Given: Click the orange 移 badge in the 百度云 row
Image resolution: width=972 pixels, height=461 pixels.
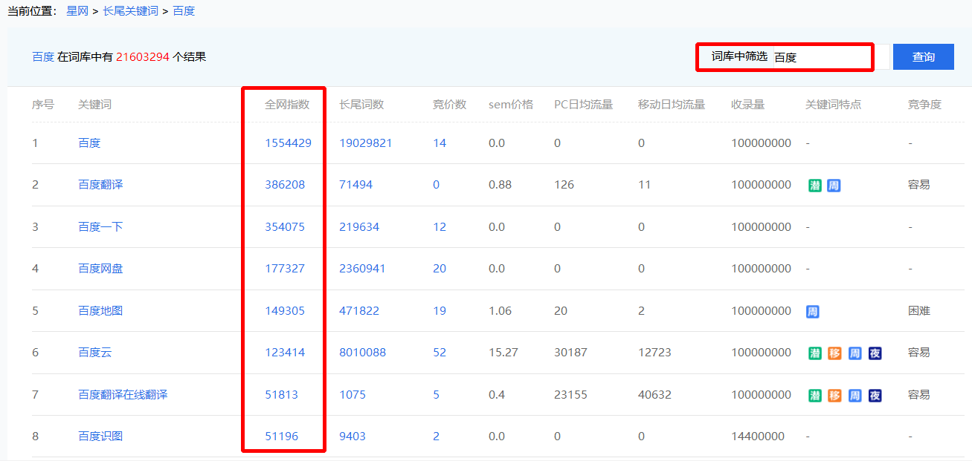Looking at the screenshot, I should pos(834,353).
